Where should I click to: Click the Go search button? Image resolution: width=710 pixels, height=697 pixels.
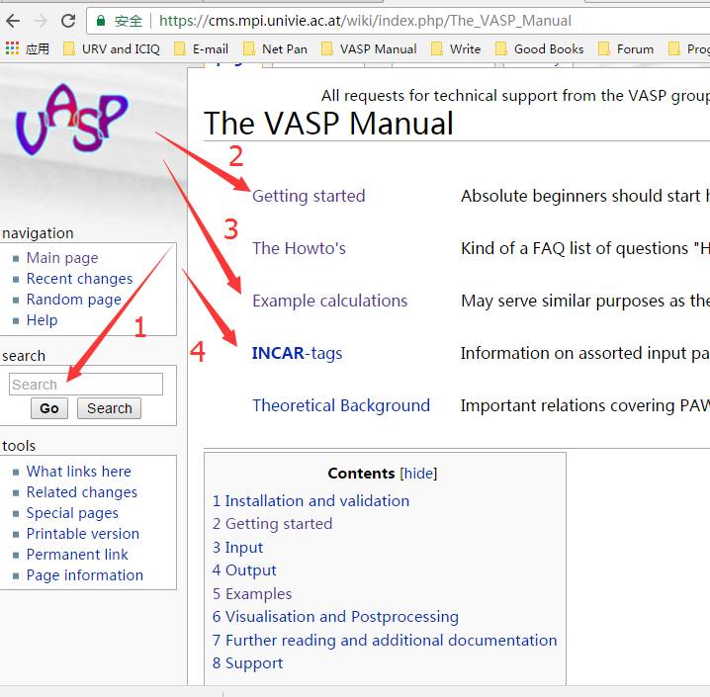click(49, 408)
